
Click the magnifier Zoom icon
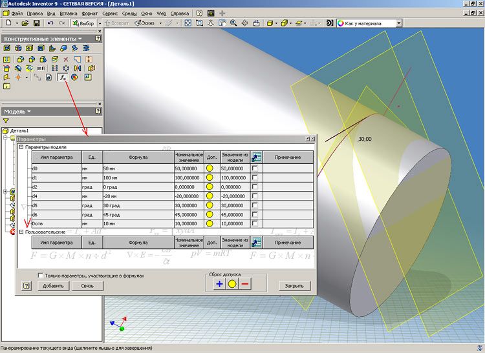tap(233, 23)
